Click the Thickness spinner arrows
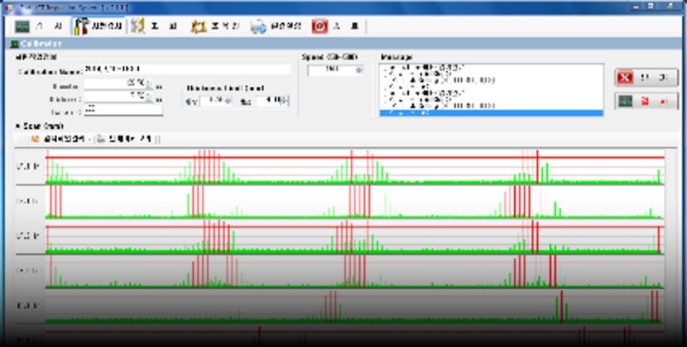Screen dimensions: 687x347 [x=150, y=97]
